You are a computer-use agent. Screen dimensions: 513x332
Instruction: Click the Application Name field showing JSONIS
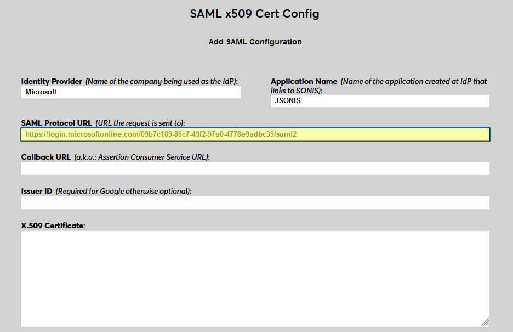pos(380,101)
